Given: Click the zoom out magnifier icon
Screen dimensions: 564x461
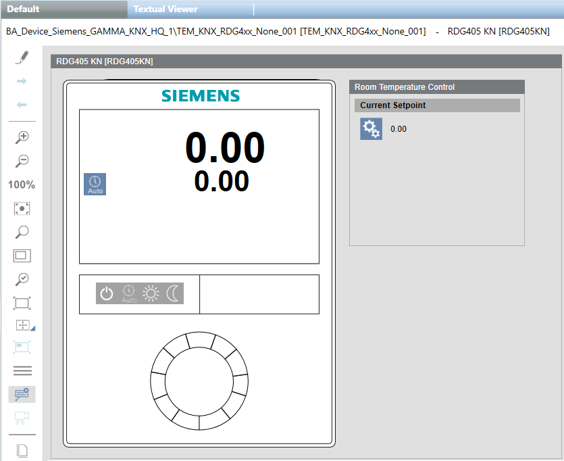Looking at the screenshot, I should tap(22, 161).
